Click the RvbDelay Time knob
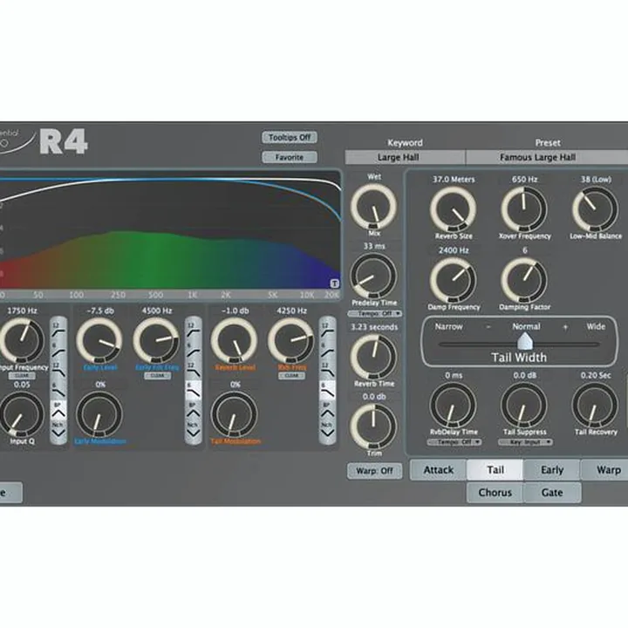 click(453, 406)
